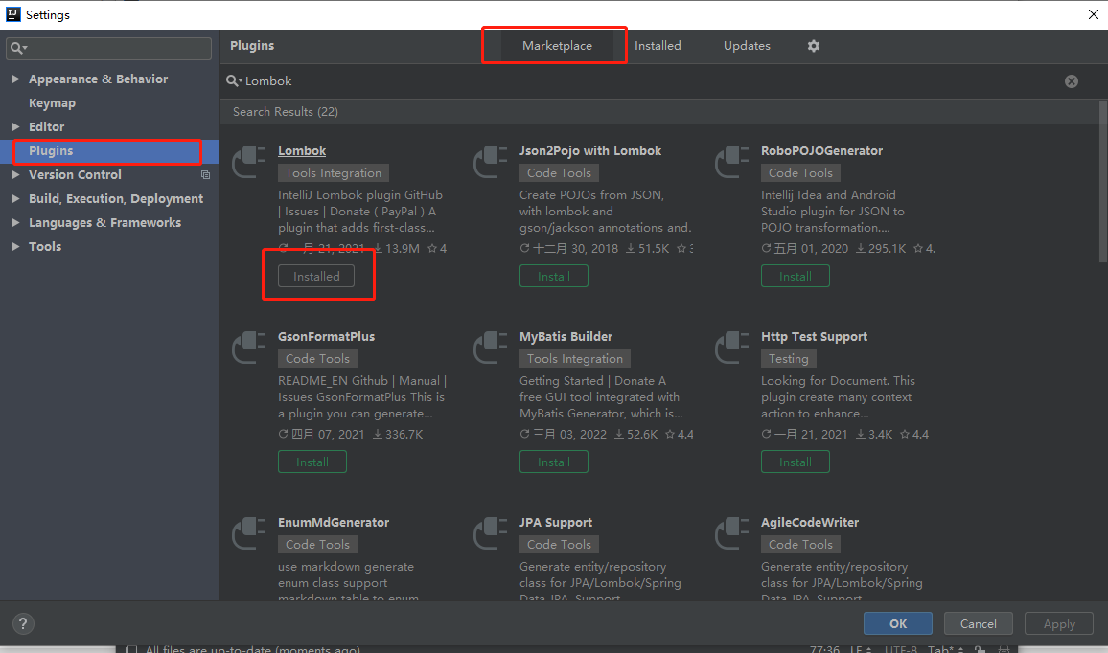The image size is (1108, 653).
Task: Click the settings search magnifier icon
Action: (x=18, y=48)
